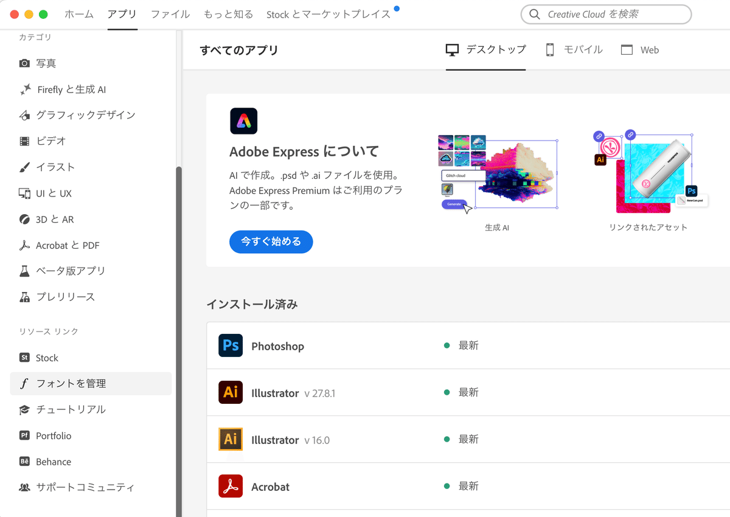Open the チュートリアル resource link label
The width and height of the screenshot is (730, 517).
[x=71, y=410]
